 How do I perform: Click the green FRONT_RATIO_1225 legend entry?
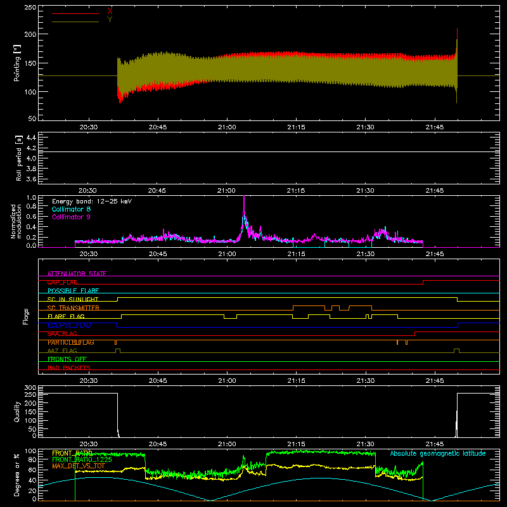[x=82, y=459]
